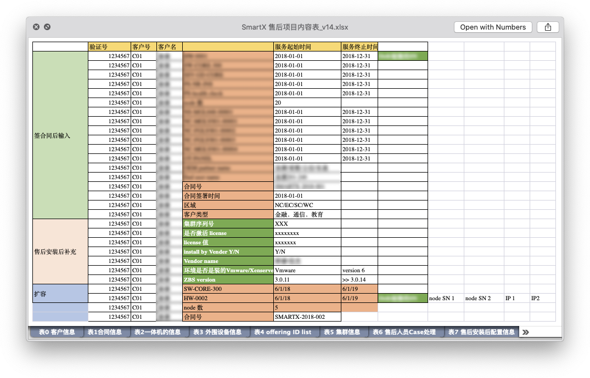Click the value 20 cell
Image resolution: width=590 pixels, height=378 pixels.
coord(307,102)
